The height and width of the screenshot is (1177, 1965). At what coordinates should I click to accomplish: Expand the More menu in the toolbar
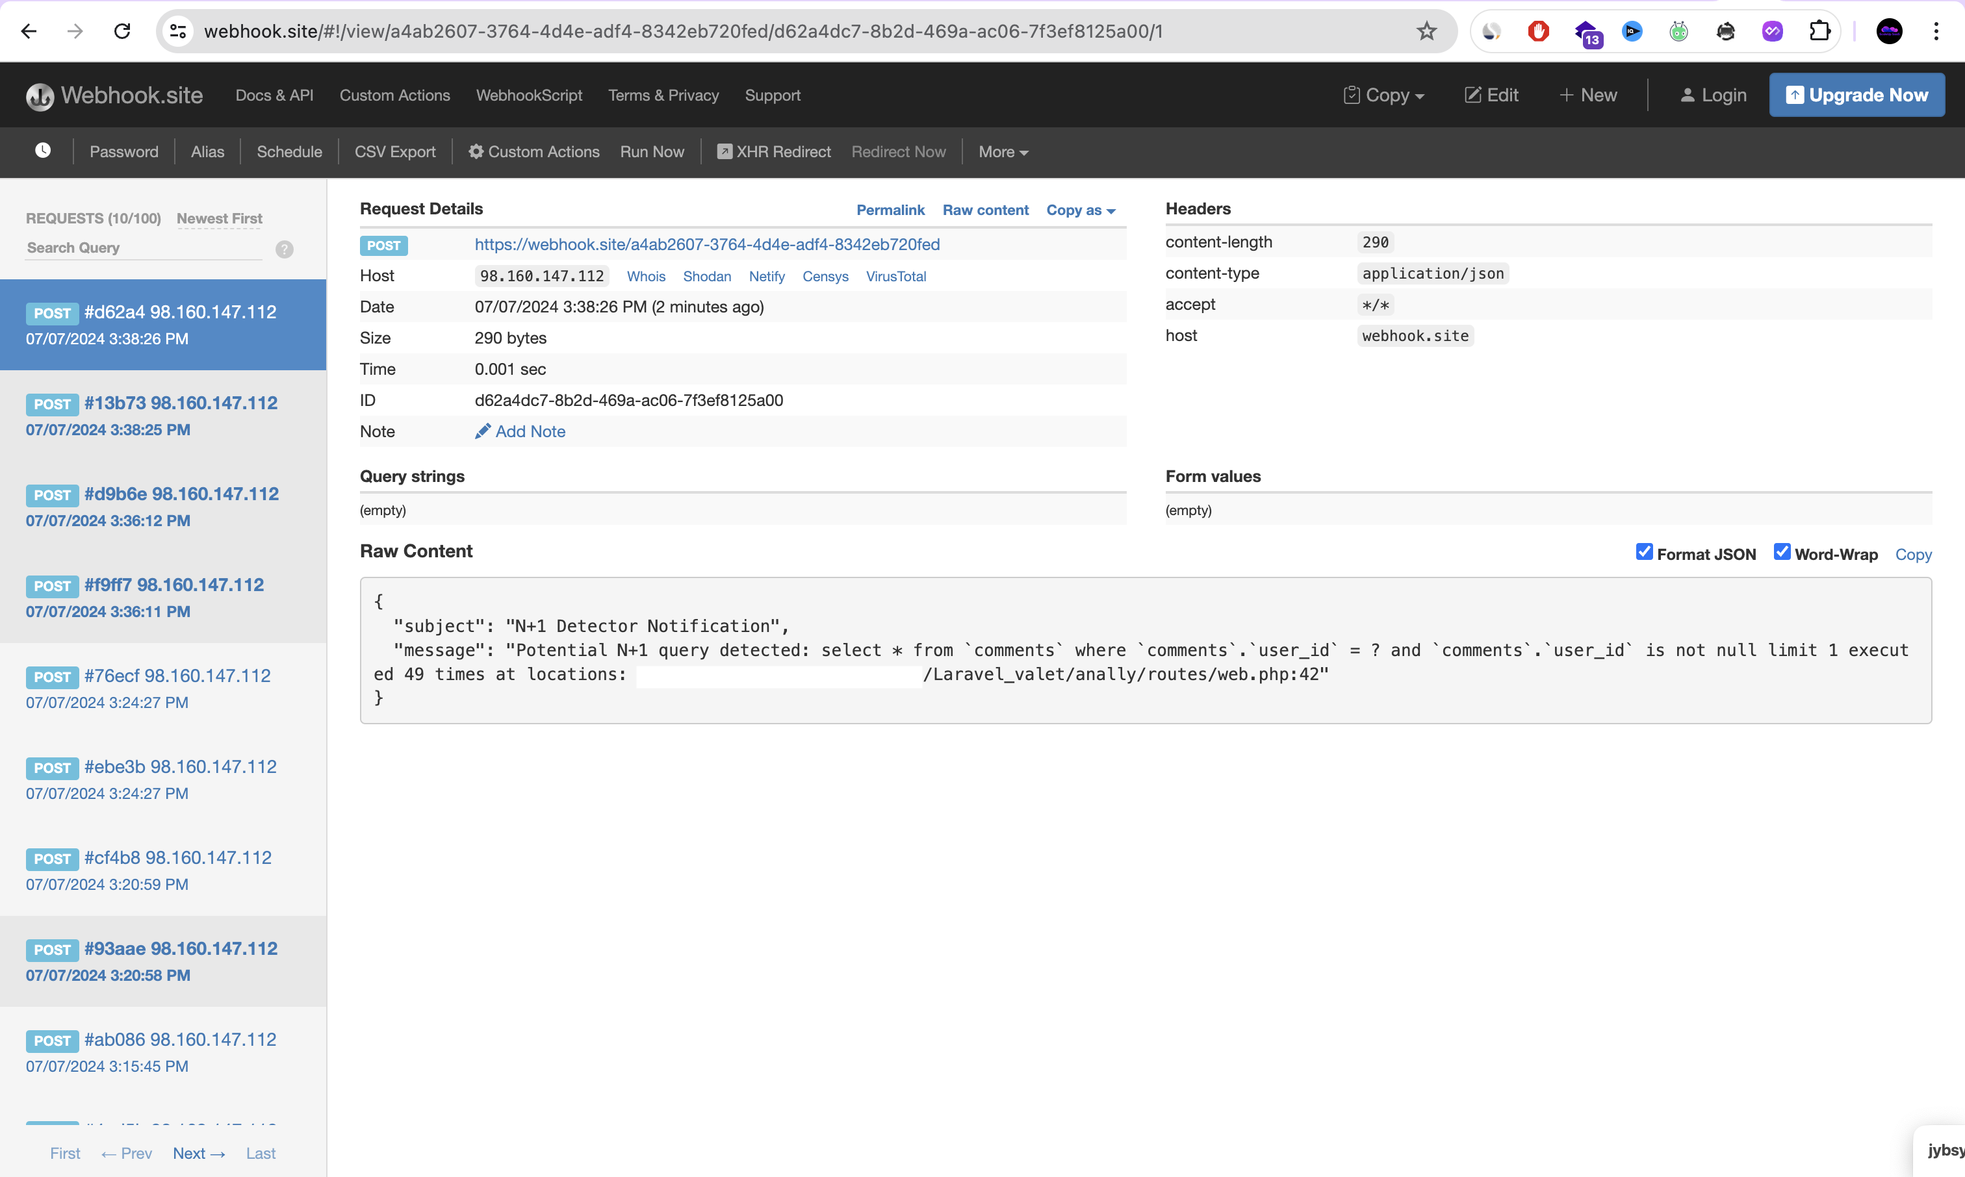pos(1002,151)
